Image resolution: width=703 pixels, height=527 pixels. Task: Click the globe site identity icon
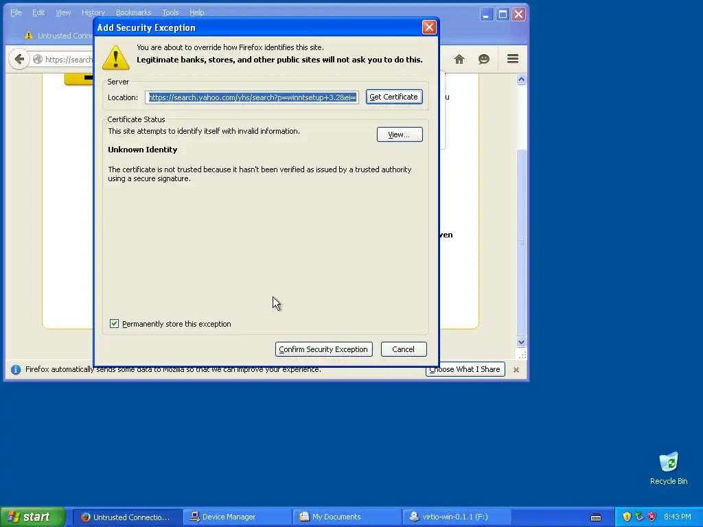pos(38,59)
